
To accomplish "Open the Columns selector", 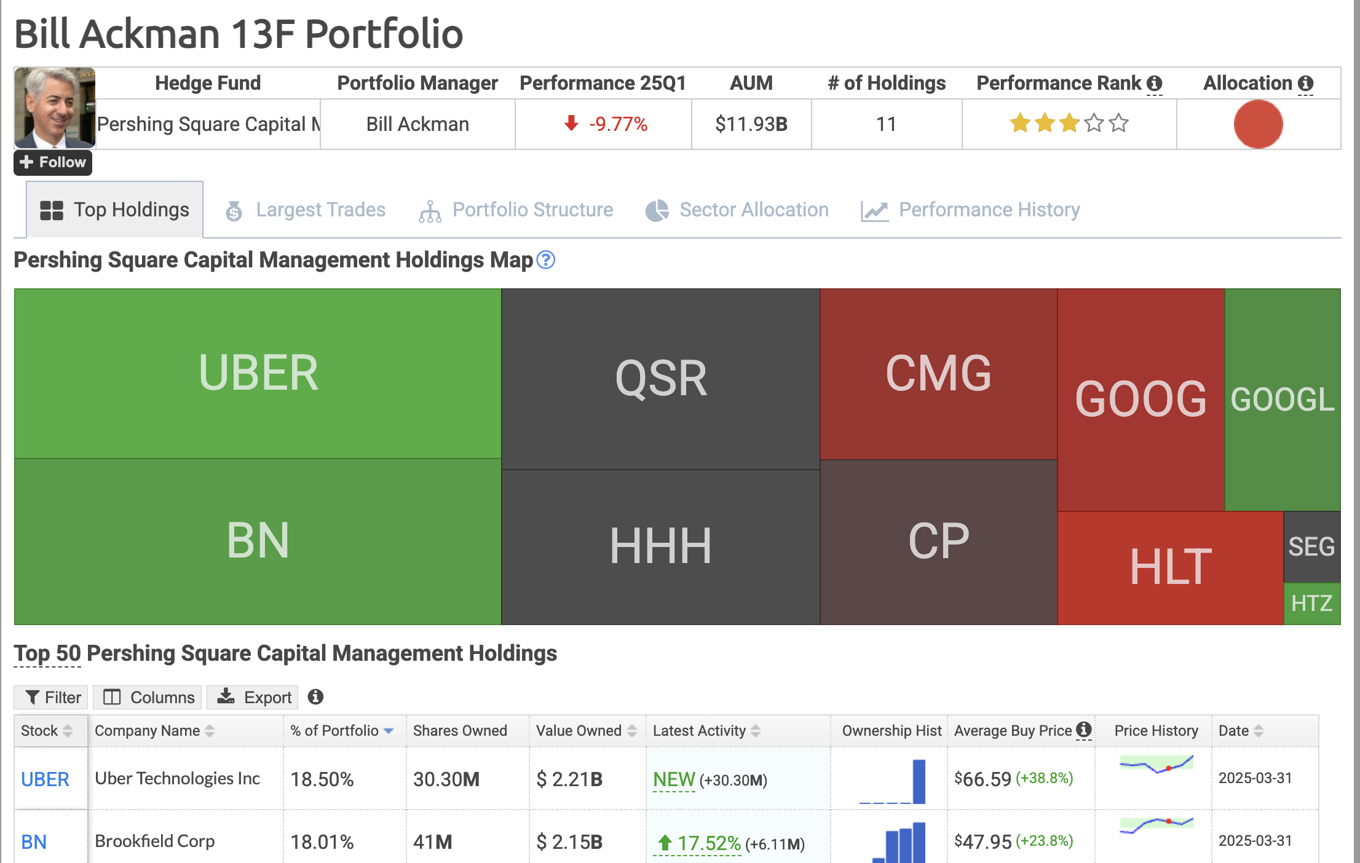I will [148, 697].
